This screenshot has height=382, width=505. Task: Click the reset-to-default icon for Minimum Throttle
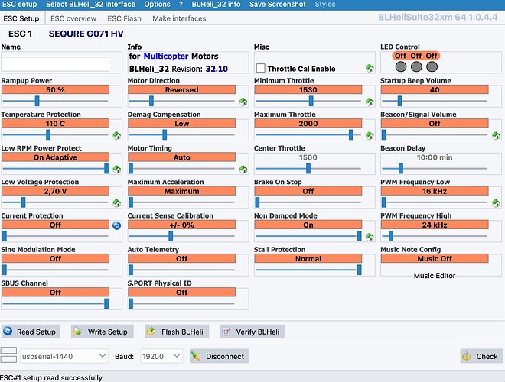370,102
